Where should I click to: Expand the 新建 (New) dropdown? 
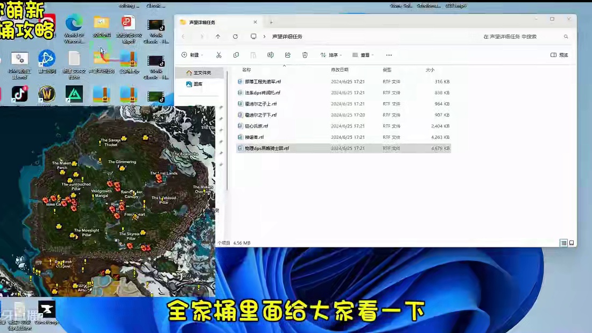click(x=193, y=55)
